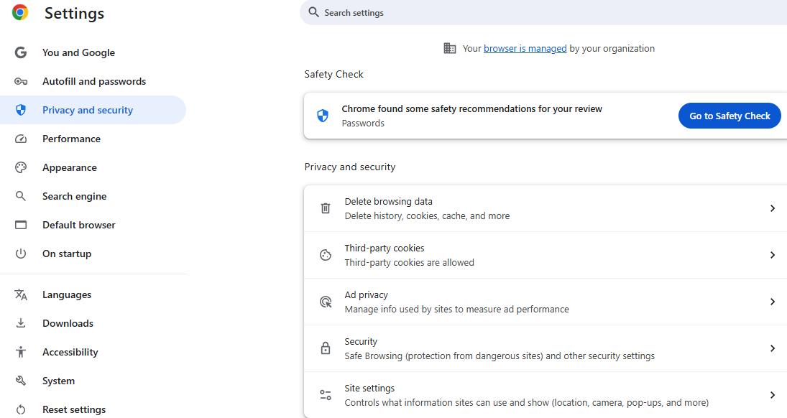Select the Autofill and passwords key icon
Screen dimensions: 787x418
(21, 81)
